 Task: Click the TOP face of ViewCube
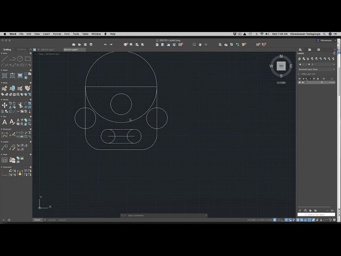(281, 66)
